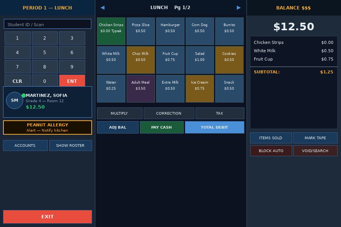Click PERIOD 1 — LUNCH header
This screenshot has width=341, height=227.
coord(47,8)
